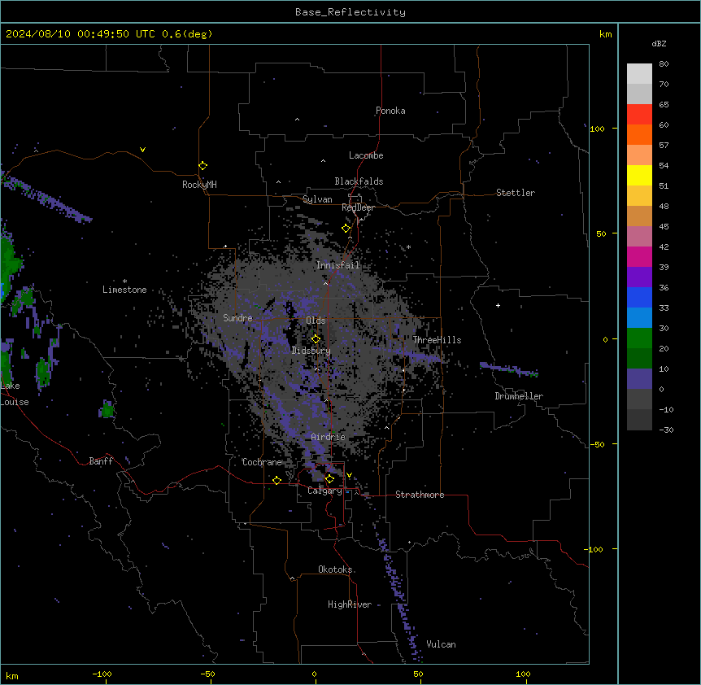Click the Vulcan label

click(x=442, y=644)
